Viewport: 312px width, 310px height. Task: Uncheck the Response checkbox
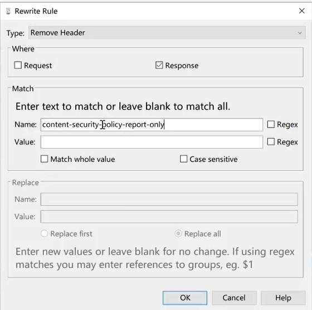[x=159, y=65]
